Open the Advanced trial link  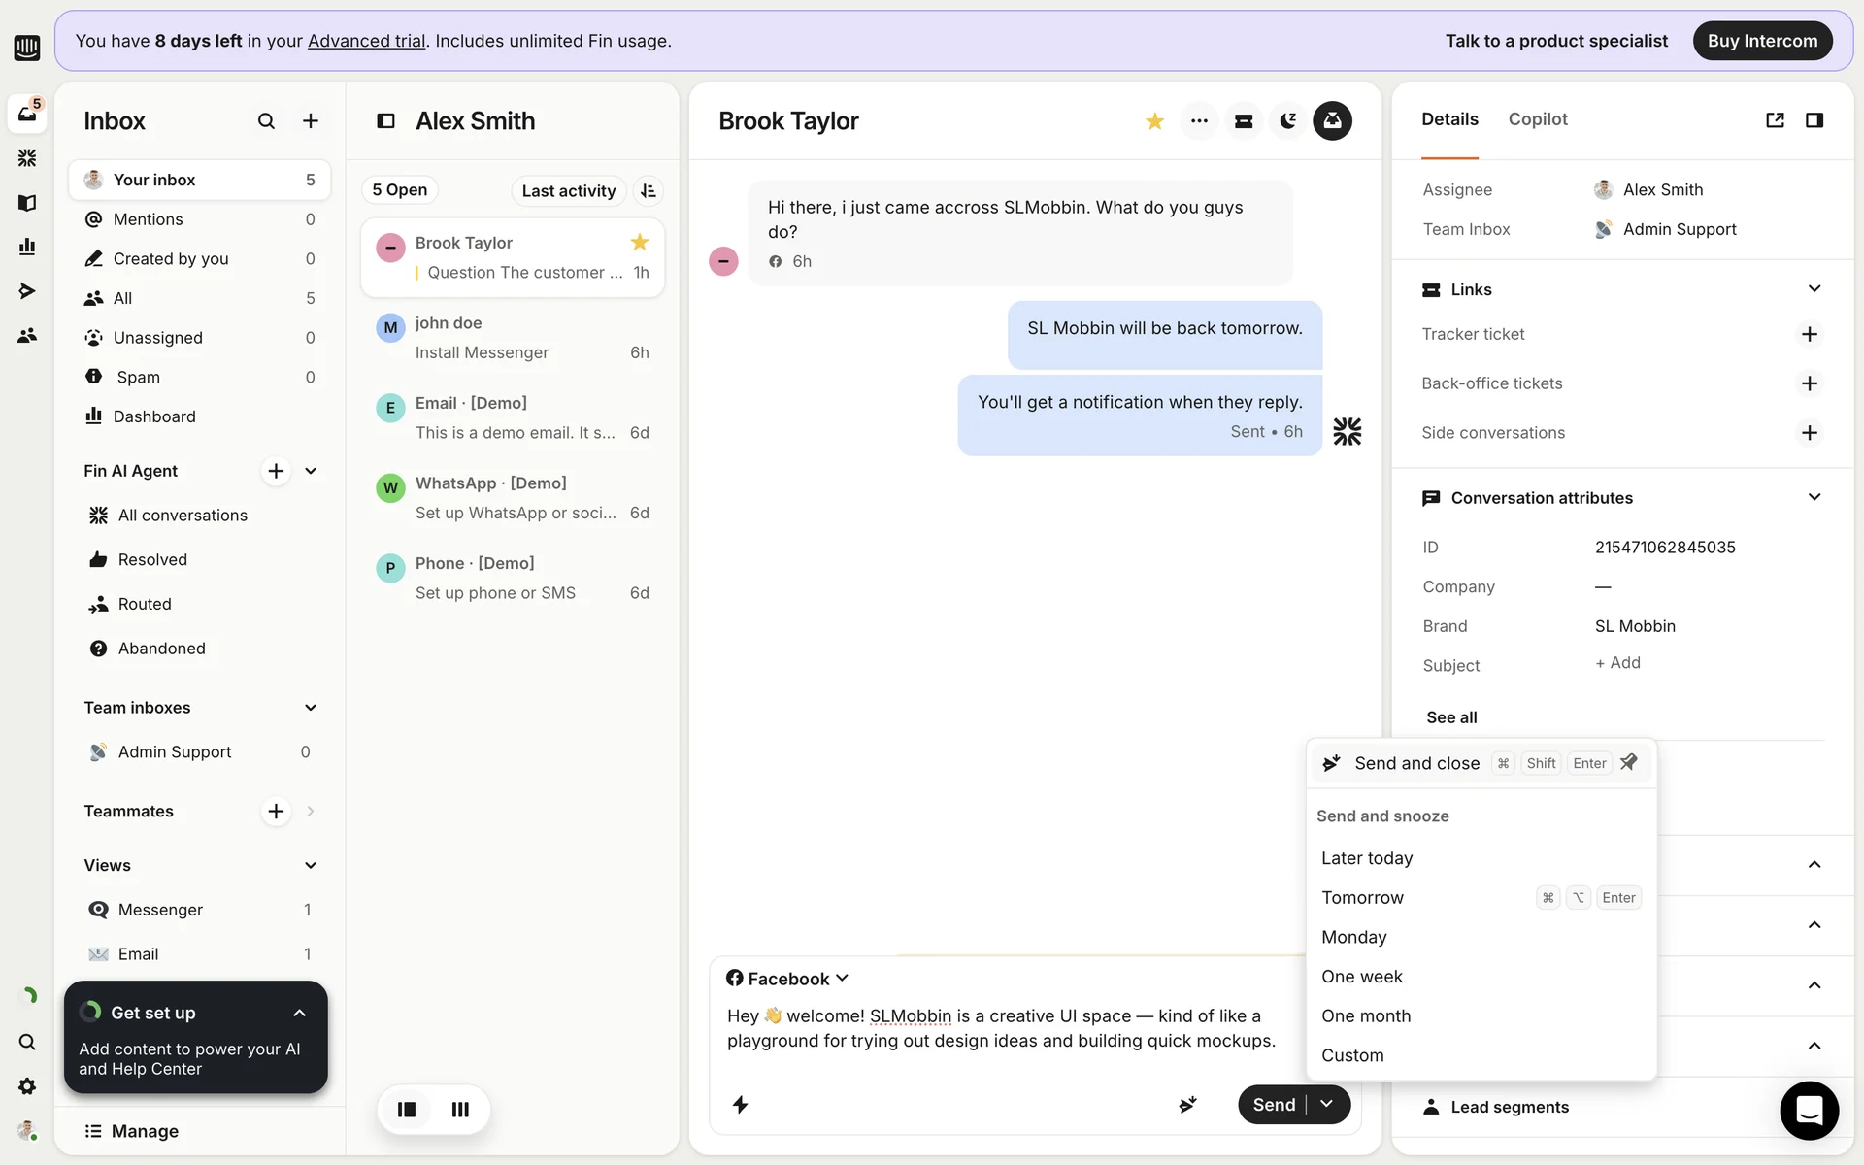click(x=366, y=41)
